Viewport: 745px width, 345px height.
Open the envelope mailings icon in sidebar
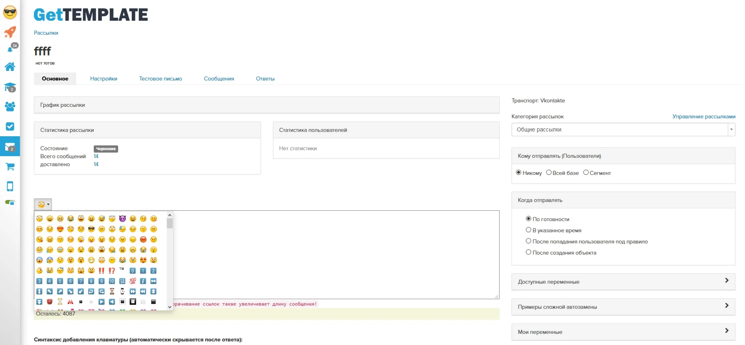(10, 147)
